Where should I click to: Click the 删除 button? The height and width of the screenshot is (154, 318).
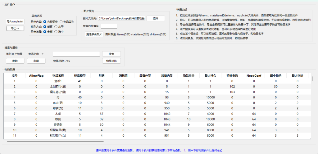pyautogui.click(x=15, y=61)
